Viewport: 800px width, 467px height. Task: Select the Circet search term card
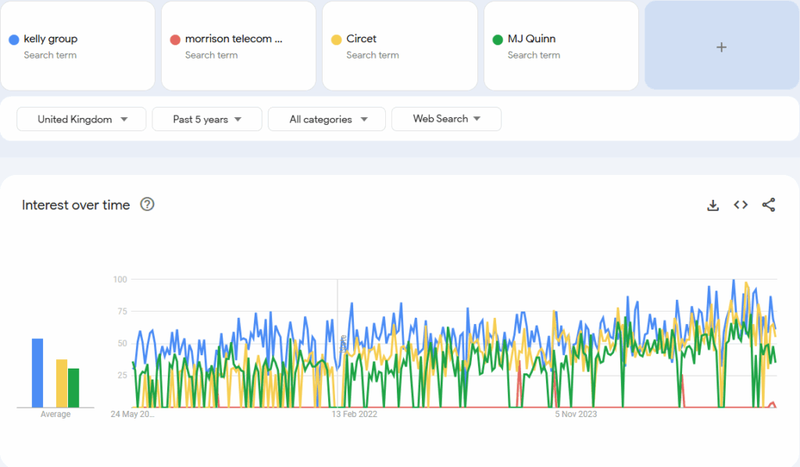399,46
